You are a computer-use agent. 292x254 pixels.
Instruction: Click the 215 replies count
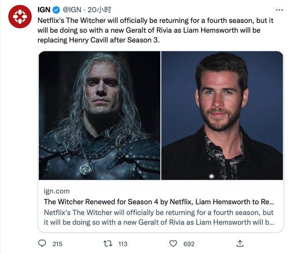tap(57, 244)
